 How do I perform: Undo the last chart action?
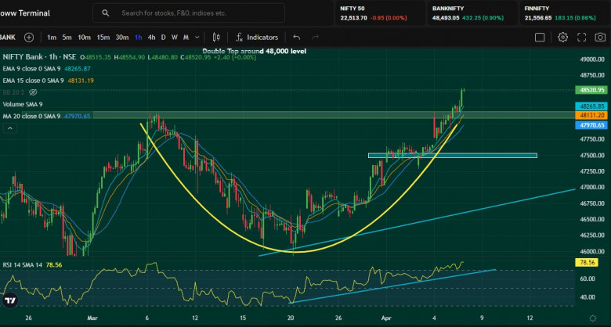click(x=297, y=38)
